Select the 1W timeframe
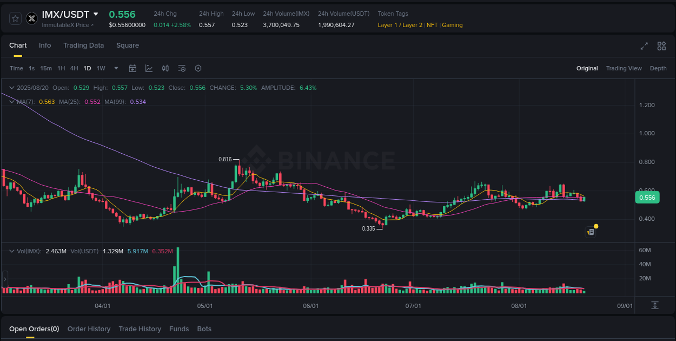Viewport: 676px width, 341px height. point(101,68)
